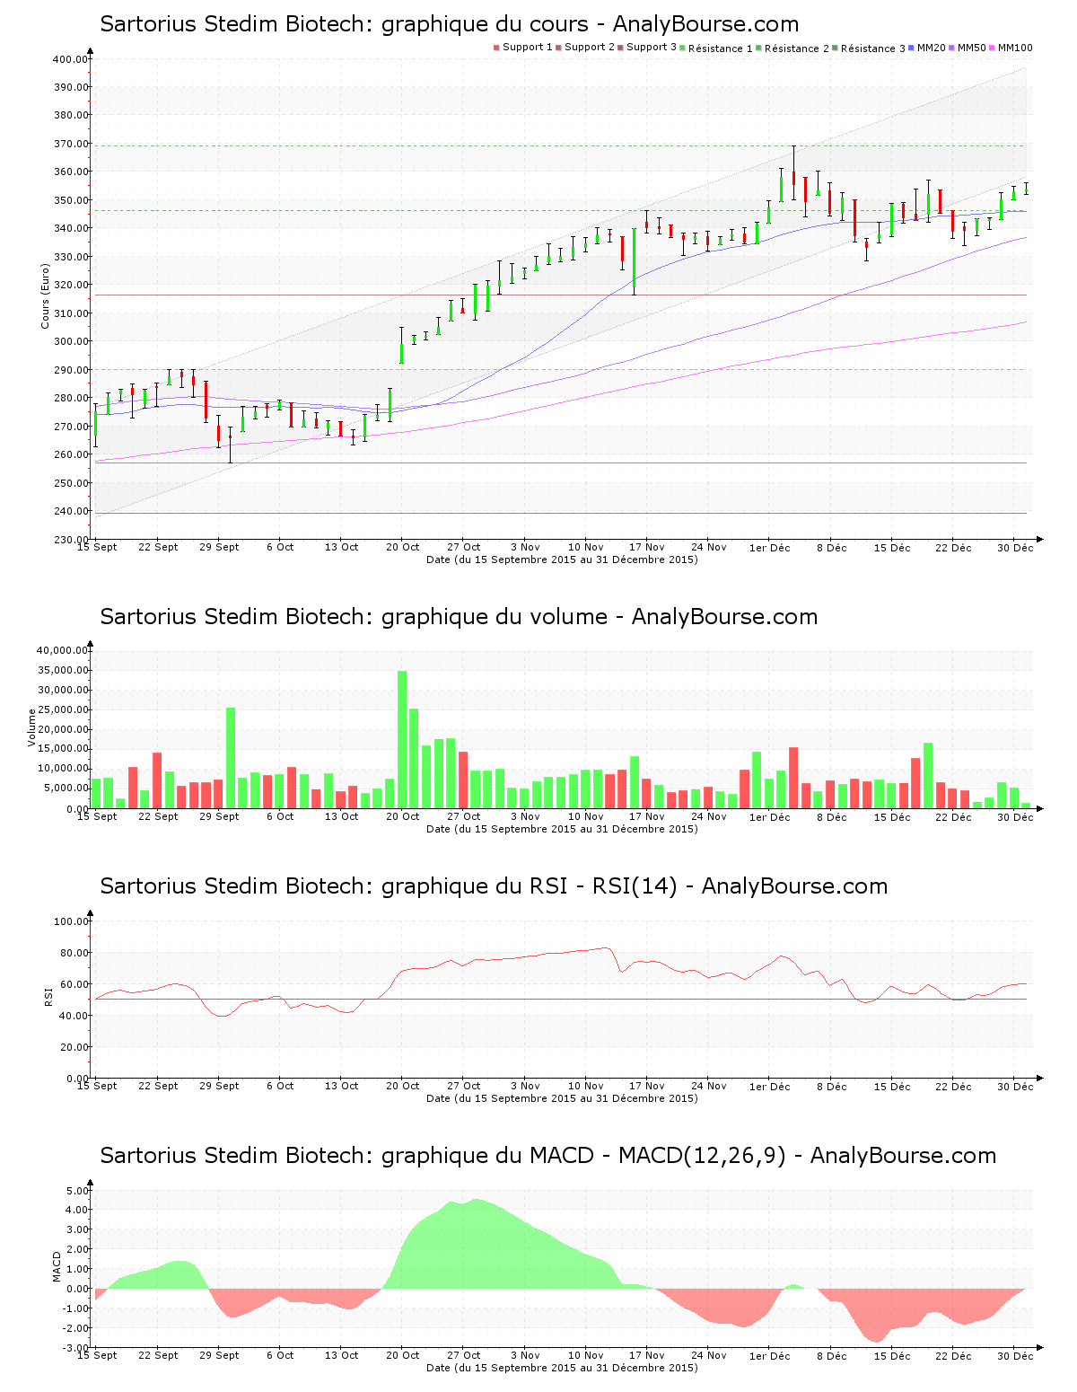The width and height of the screenshot is (1077, 1392).
Task: Click the 5.00 MACD axis value
Action: pyautogui.click(x=77, y=1191)
